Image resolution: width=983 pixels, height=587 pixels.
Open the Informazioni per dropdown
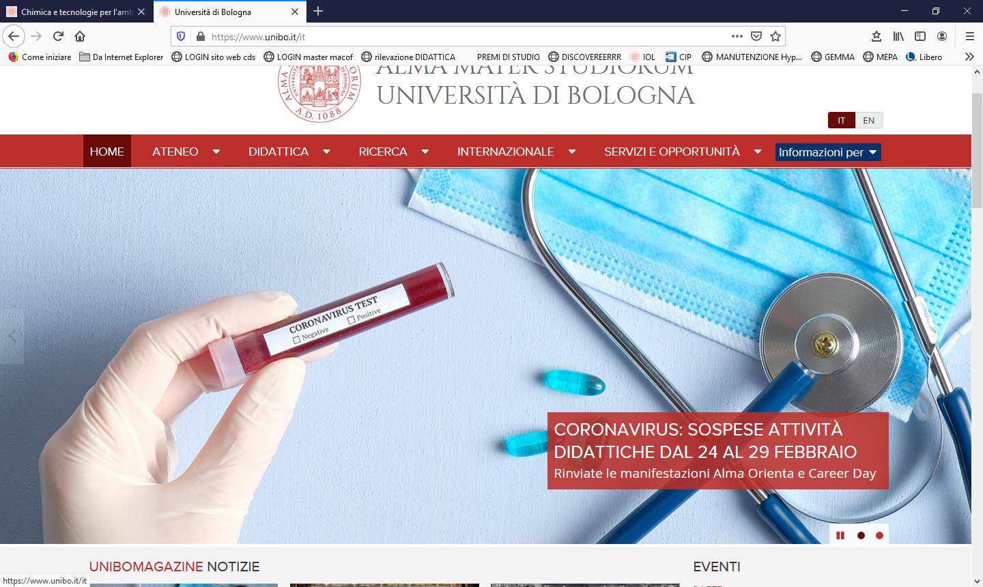coord(828,152)
